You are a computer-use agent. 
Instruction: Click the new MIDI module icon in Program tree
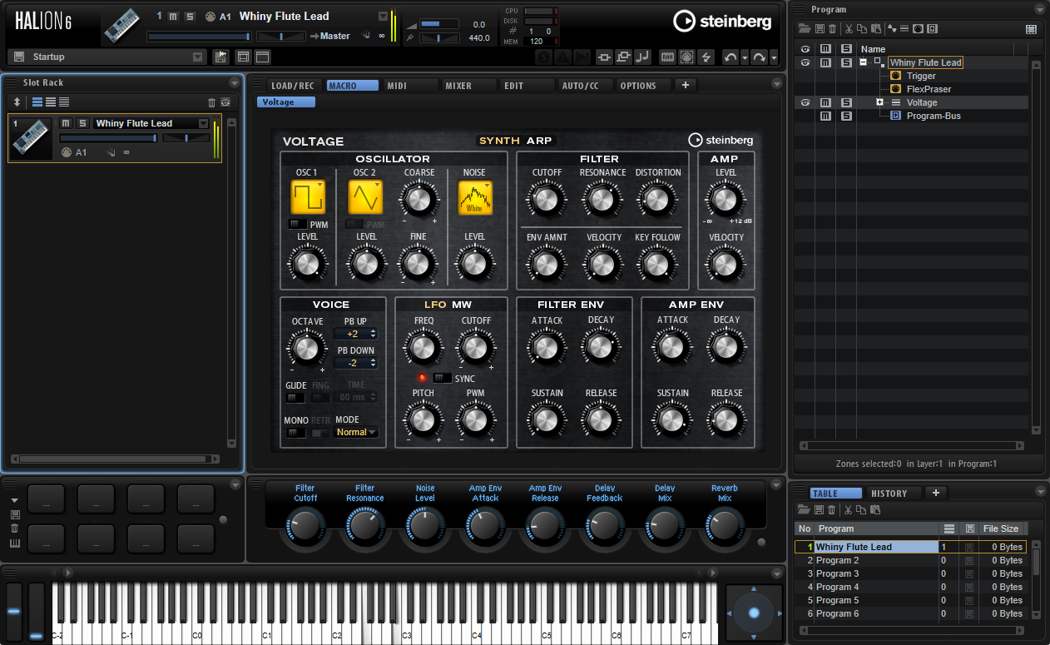(919, 28)
